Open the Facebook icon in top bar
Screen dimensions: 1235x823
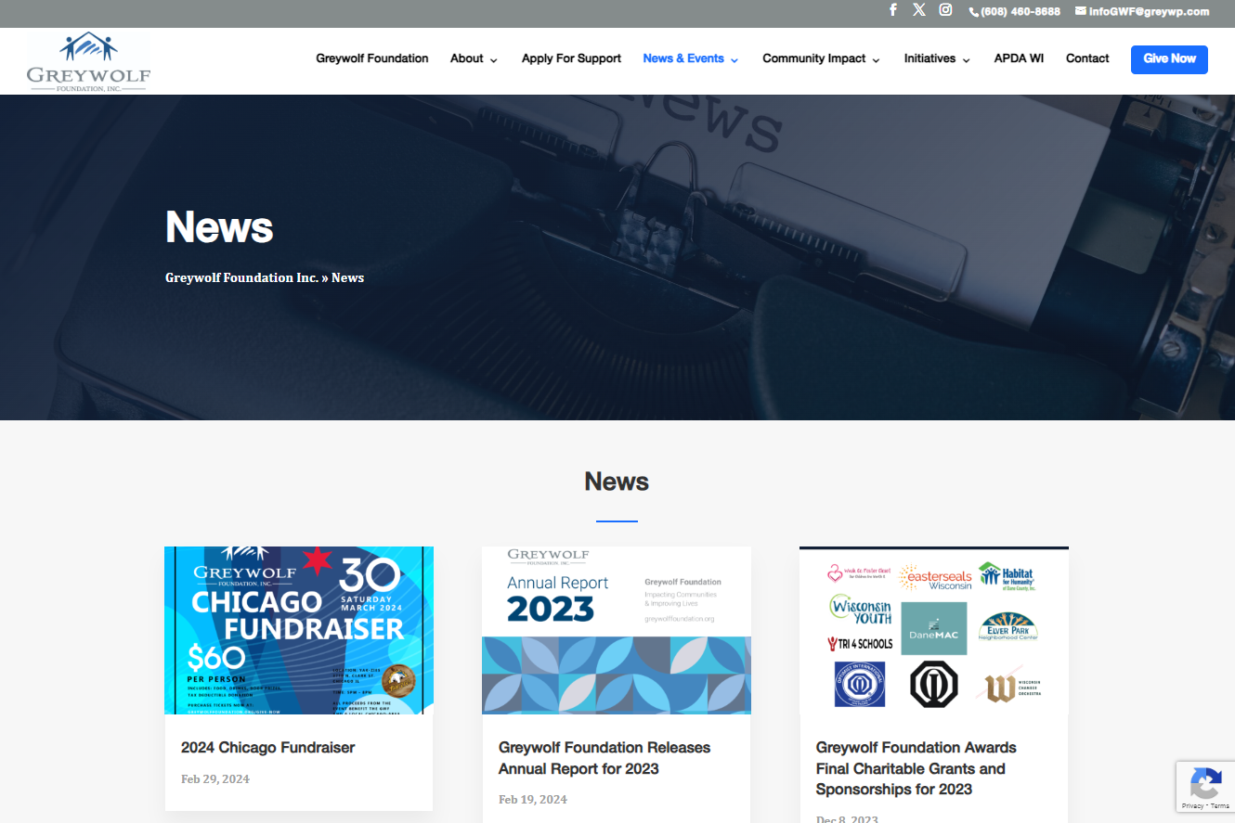click(x=893, y=10)
